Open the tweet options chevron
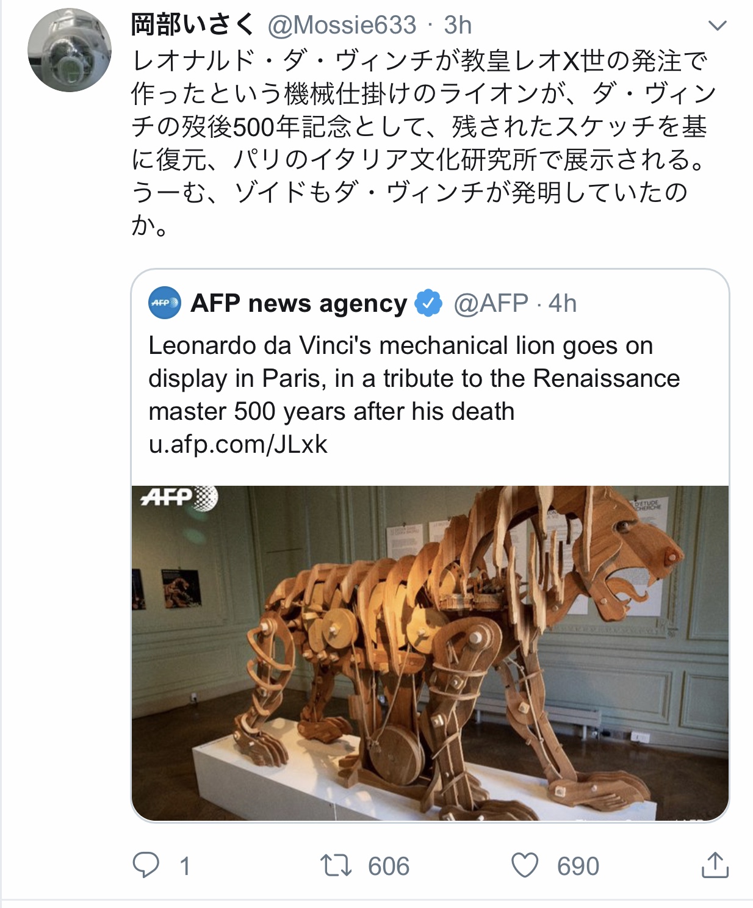The image size is (753, 908). click(718, 26)
